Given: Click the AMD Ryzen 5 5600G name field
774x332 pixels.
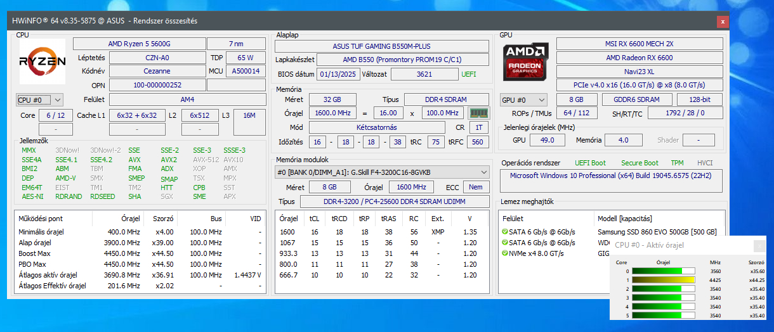Looking at the screenshot, I should tap(139, 44).
